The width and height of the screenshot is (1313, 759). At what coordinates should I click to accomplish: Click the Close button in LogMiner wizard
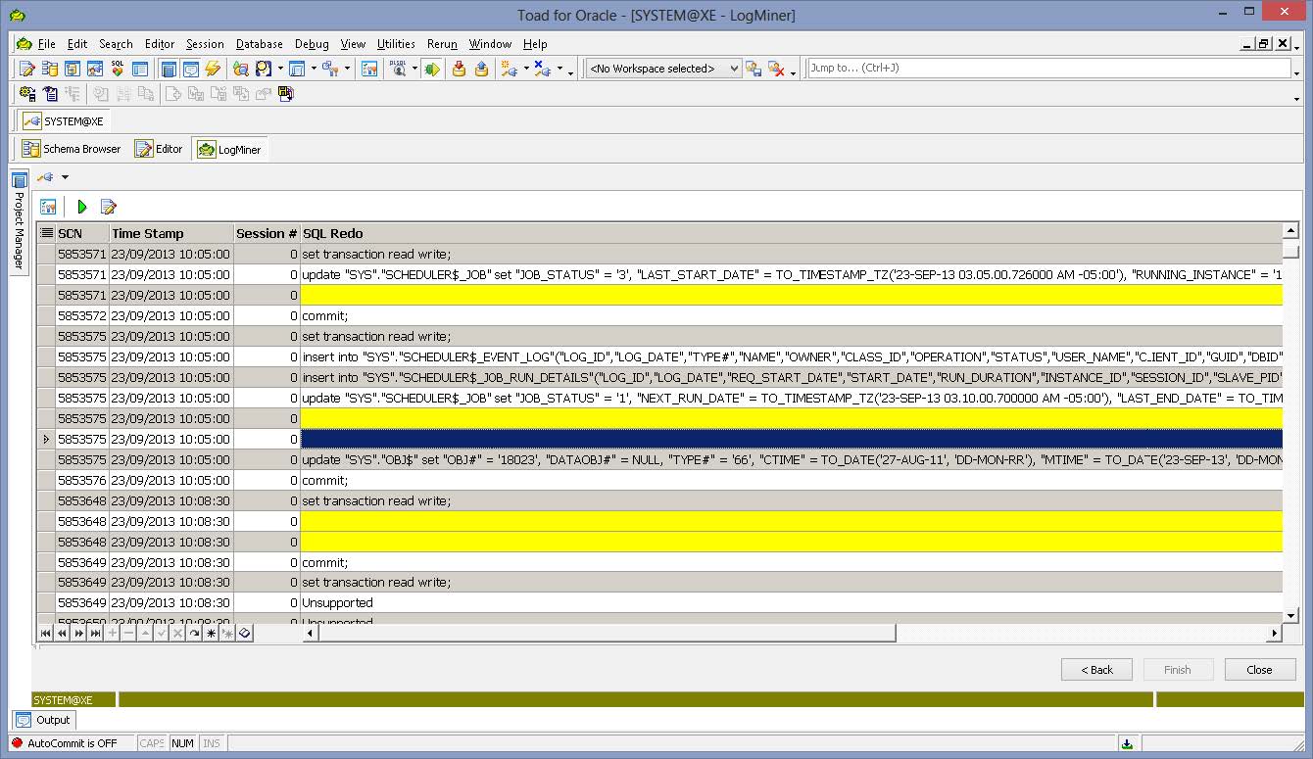pyautogui.click(x=1259, y=670)
